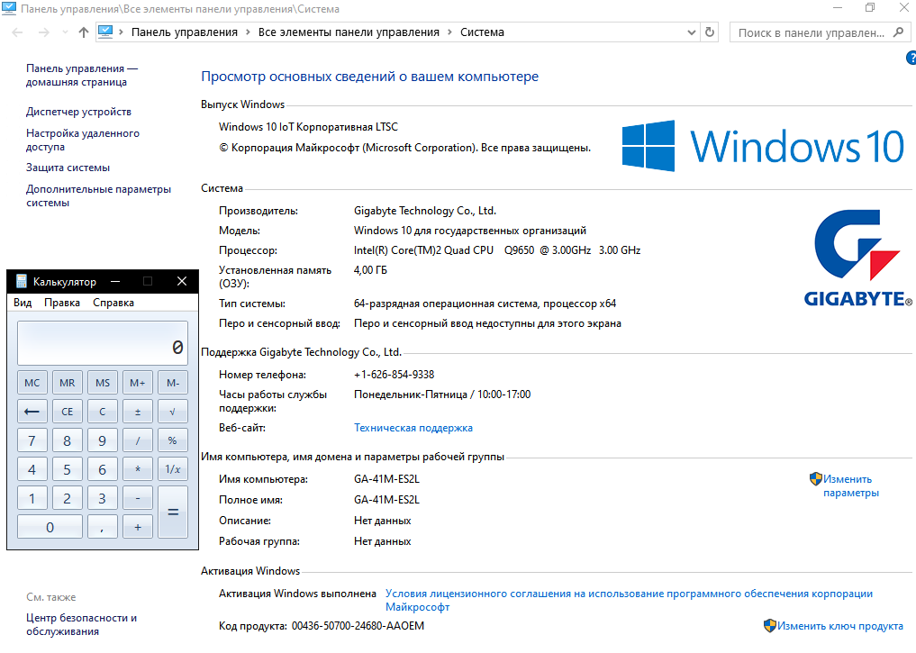
Task: Click product ID text '00436-50700-24680-AAOEM'
Action: coord(358,626)
